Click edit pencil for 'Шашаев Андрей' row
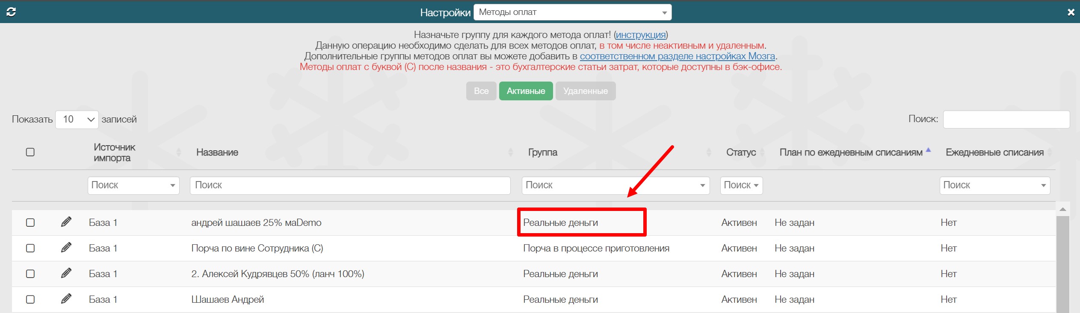This screenshot has width=1080, height=313. [66, 299]
